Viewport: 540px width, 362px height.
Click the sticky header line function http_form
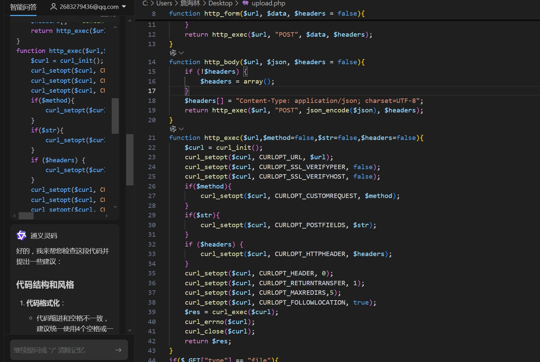click(x=267, y=14)
